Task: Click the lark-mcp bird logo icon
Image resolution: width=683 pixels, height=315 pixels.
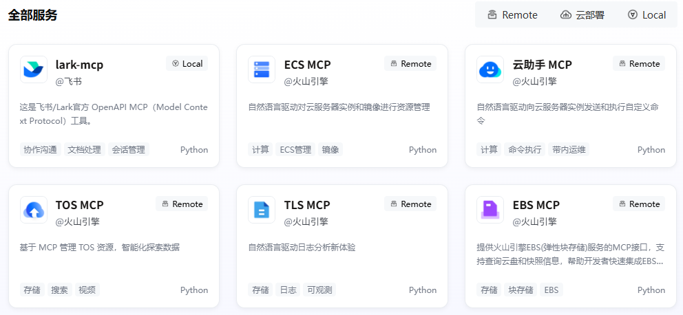Action: click(x=34, y=69)
